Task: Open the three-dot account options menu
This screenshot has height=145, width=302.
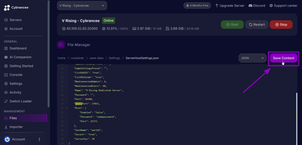Action: click(39, 139)
